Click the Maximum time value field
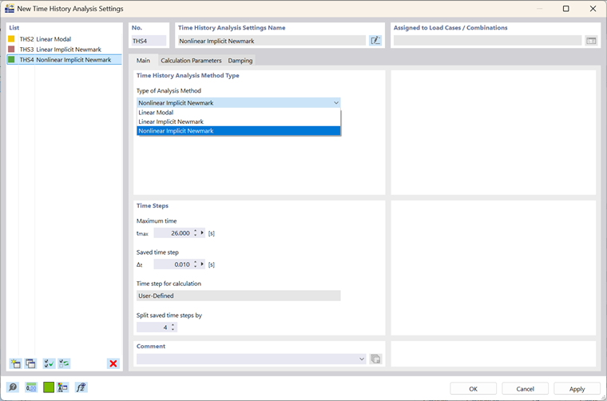607x401 pixels. point(173,233)
